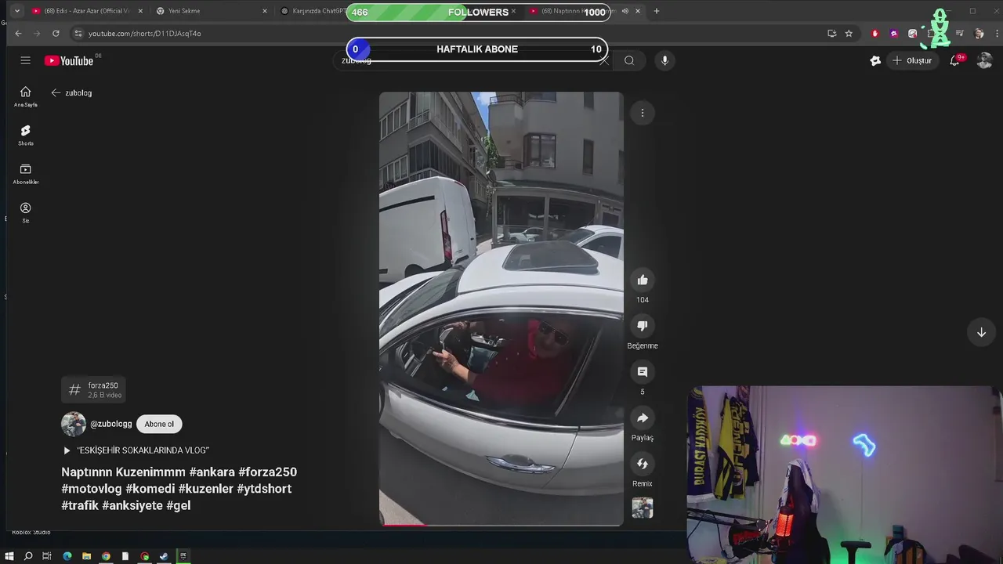Share the Short via Paylaş
The image size is (1003, 564).
[x=643, y=418]
